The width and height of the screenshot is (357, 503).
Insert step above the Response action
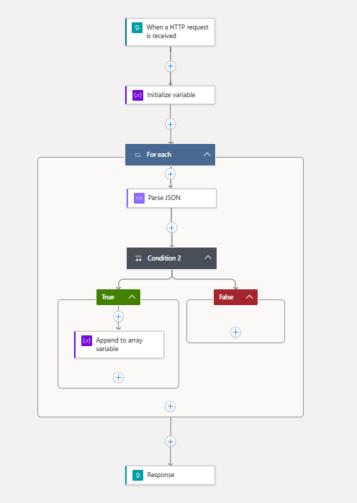171,441
